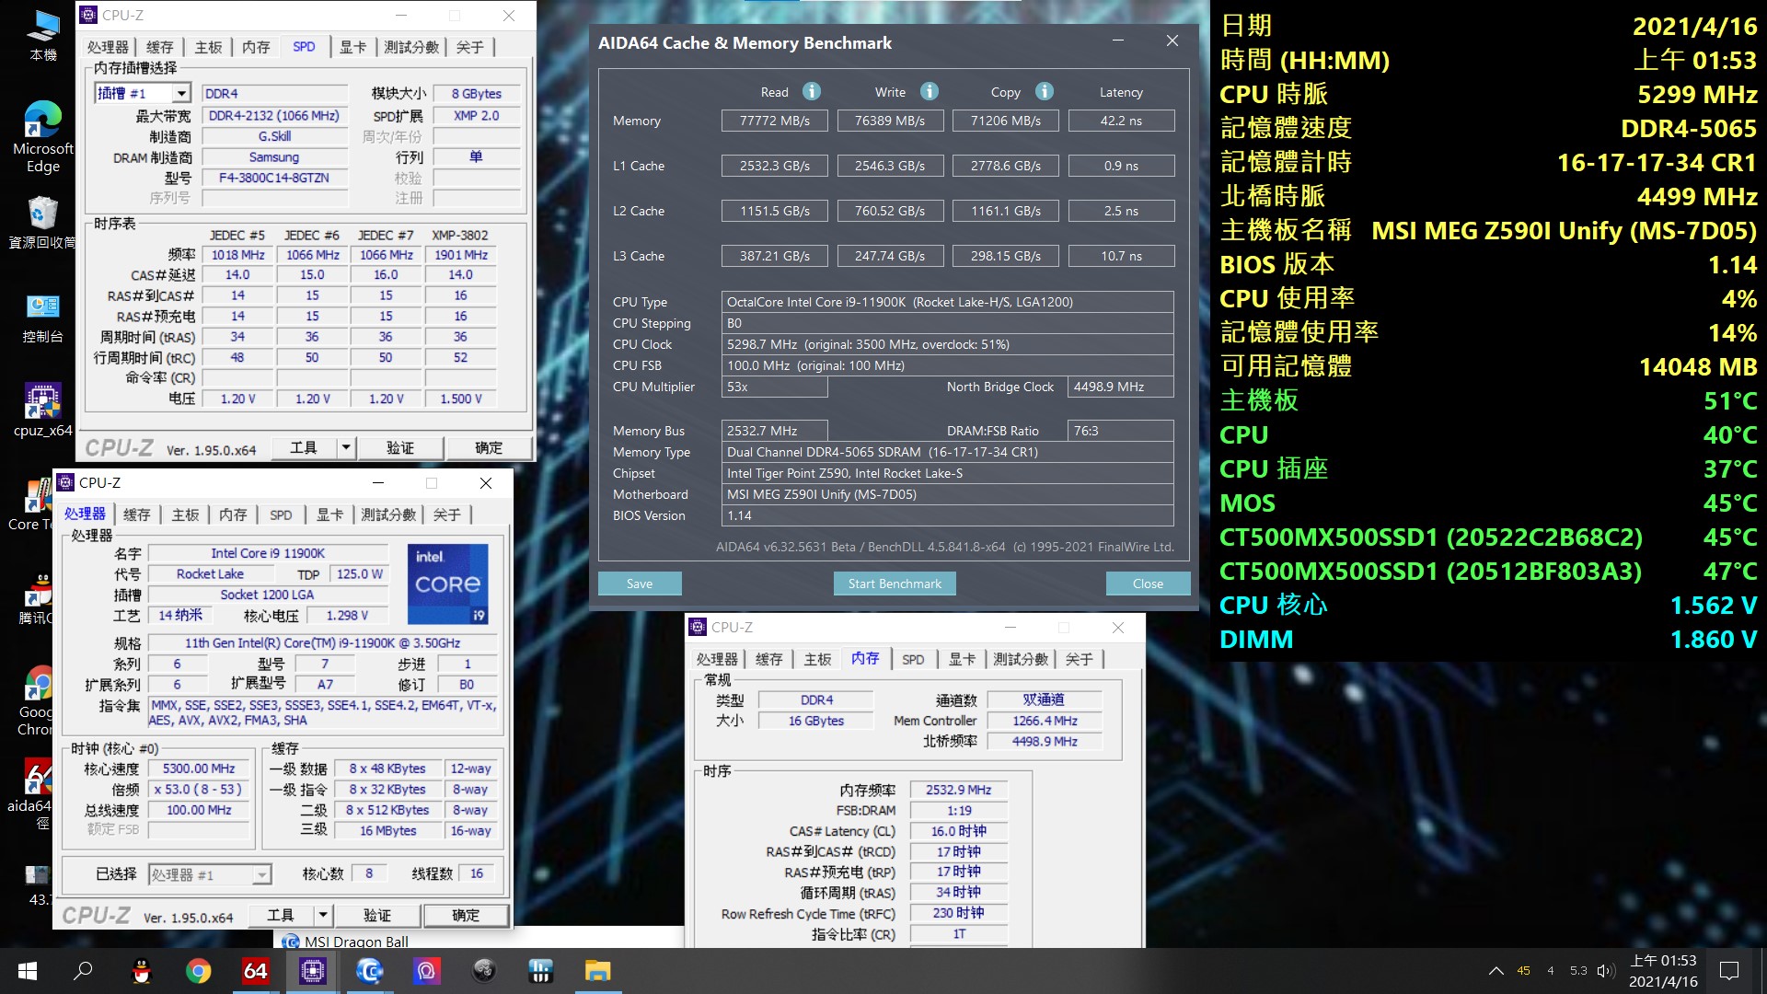Click OK button in SPD CPU-Z window
This screenshot has width=1767, height=994.
pos(489,448)
